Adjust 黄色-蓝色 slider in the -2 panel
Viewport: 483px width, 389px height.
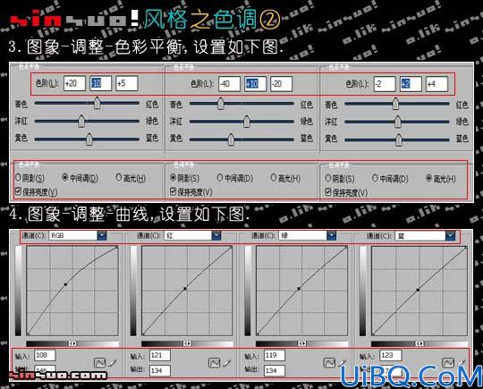tap(399, 140)
